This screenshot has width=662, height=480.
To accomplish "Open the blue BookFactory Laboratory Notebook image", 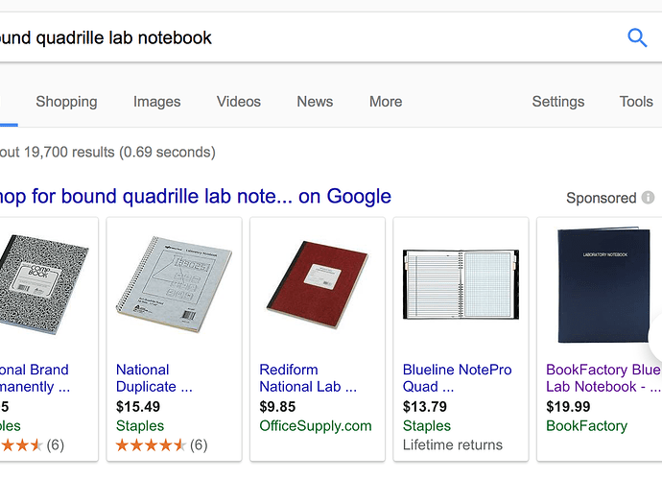I will click(603, 285).
